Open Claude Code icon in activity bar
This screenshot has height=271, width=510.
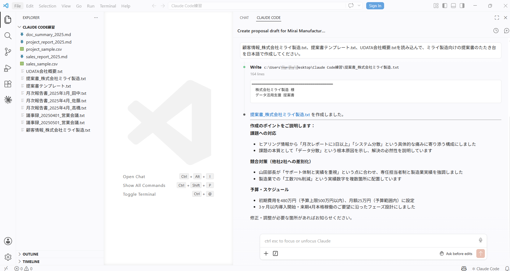8,100
